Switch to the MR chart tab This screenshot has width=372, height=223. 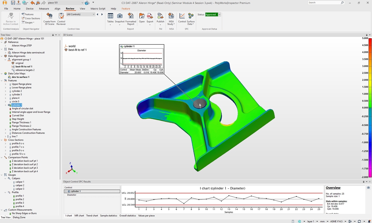pyautogui.click(x=79, y=215)
